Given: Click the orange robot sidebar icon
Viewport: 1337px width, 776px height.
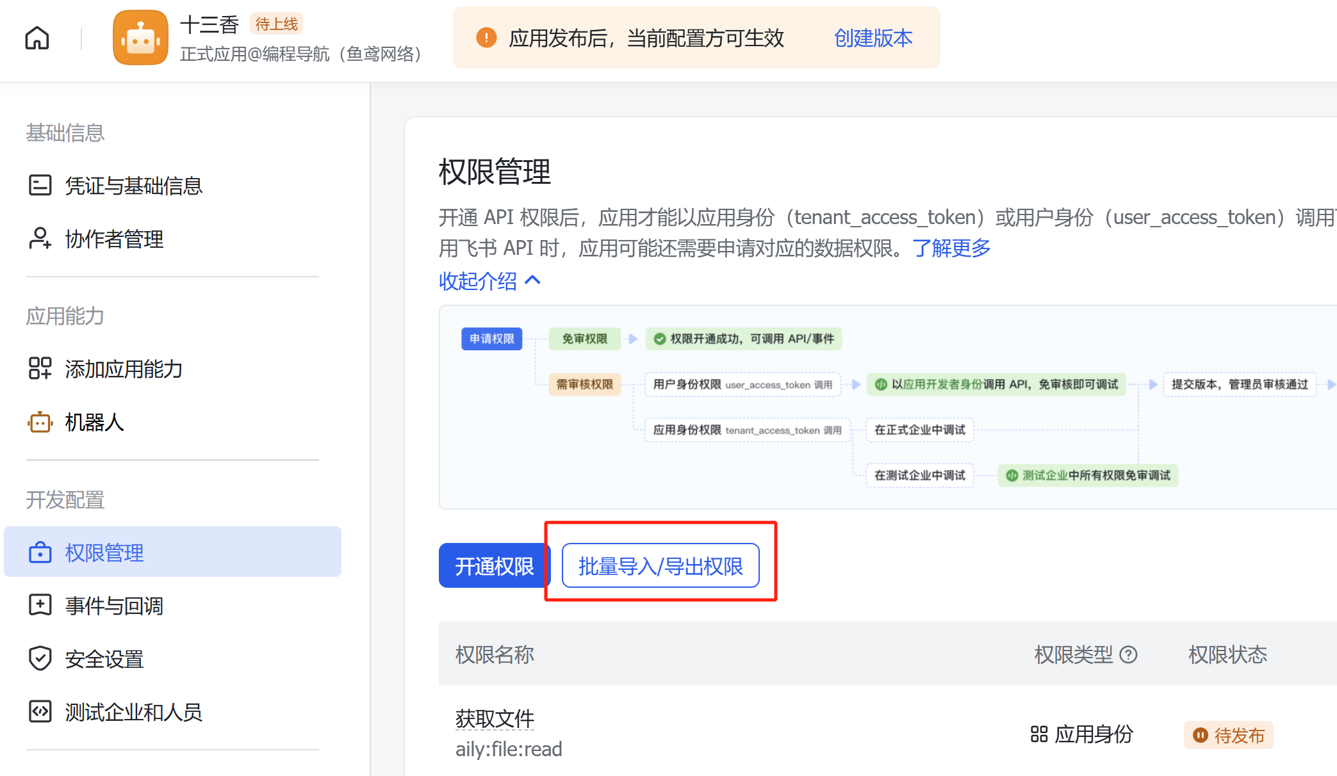Looking at the screenshot, I should tap(40, 423).
